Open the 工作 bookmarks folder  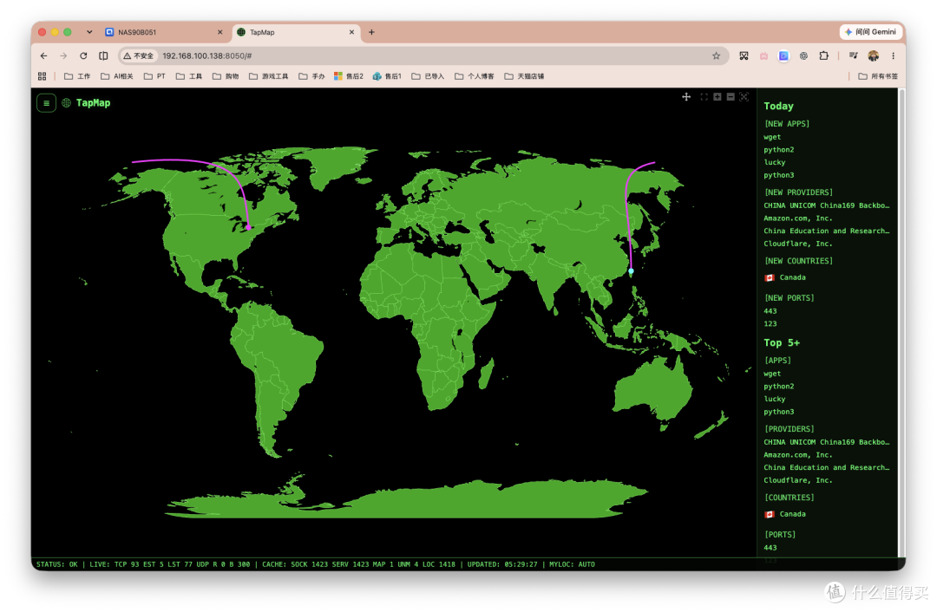click(x=77, y=75)
